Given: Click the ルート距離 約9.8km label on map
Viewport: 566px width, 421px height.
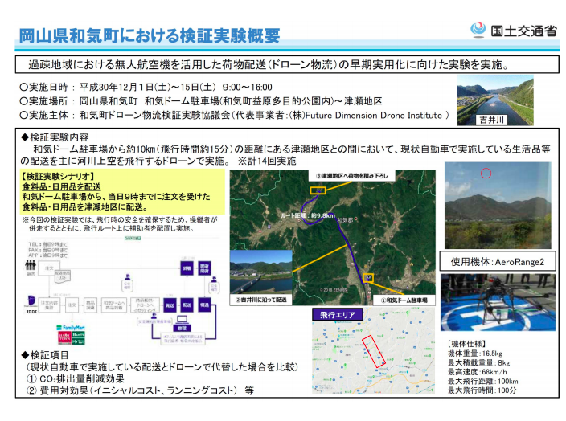Looking at the screenshot, I should point(308,215).
